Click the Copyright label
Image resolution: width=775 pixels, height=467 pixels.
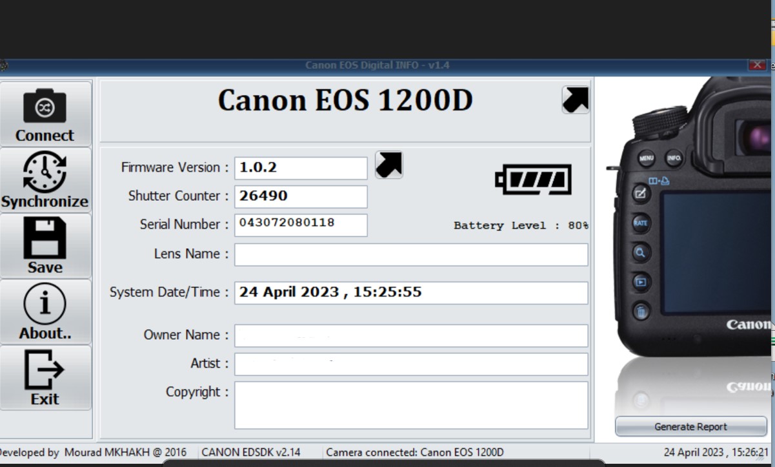pyautogui.click(x=197, y=392)
